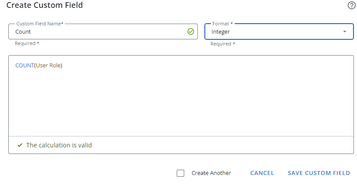Click SAVE CUSTOM FIELD button
Image resolution: width=357 pixels, height=185 pixels.
319,173
